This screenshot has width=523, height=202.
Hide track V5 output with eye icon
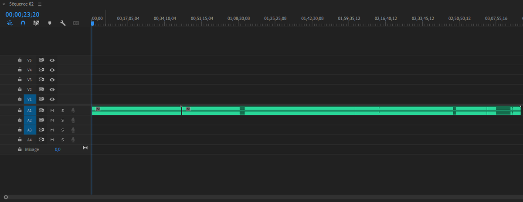[x=52, y=60]
